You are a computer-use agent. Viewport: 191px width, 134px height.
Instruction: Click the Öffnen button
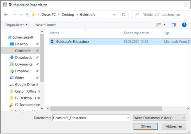click(146, 126)
